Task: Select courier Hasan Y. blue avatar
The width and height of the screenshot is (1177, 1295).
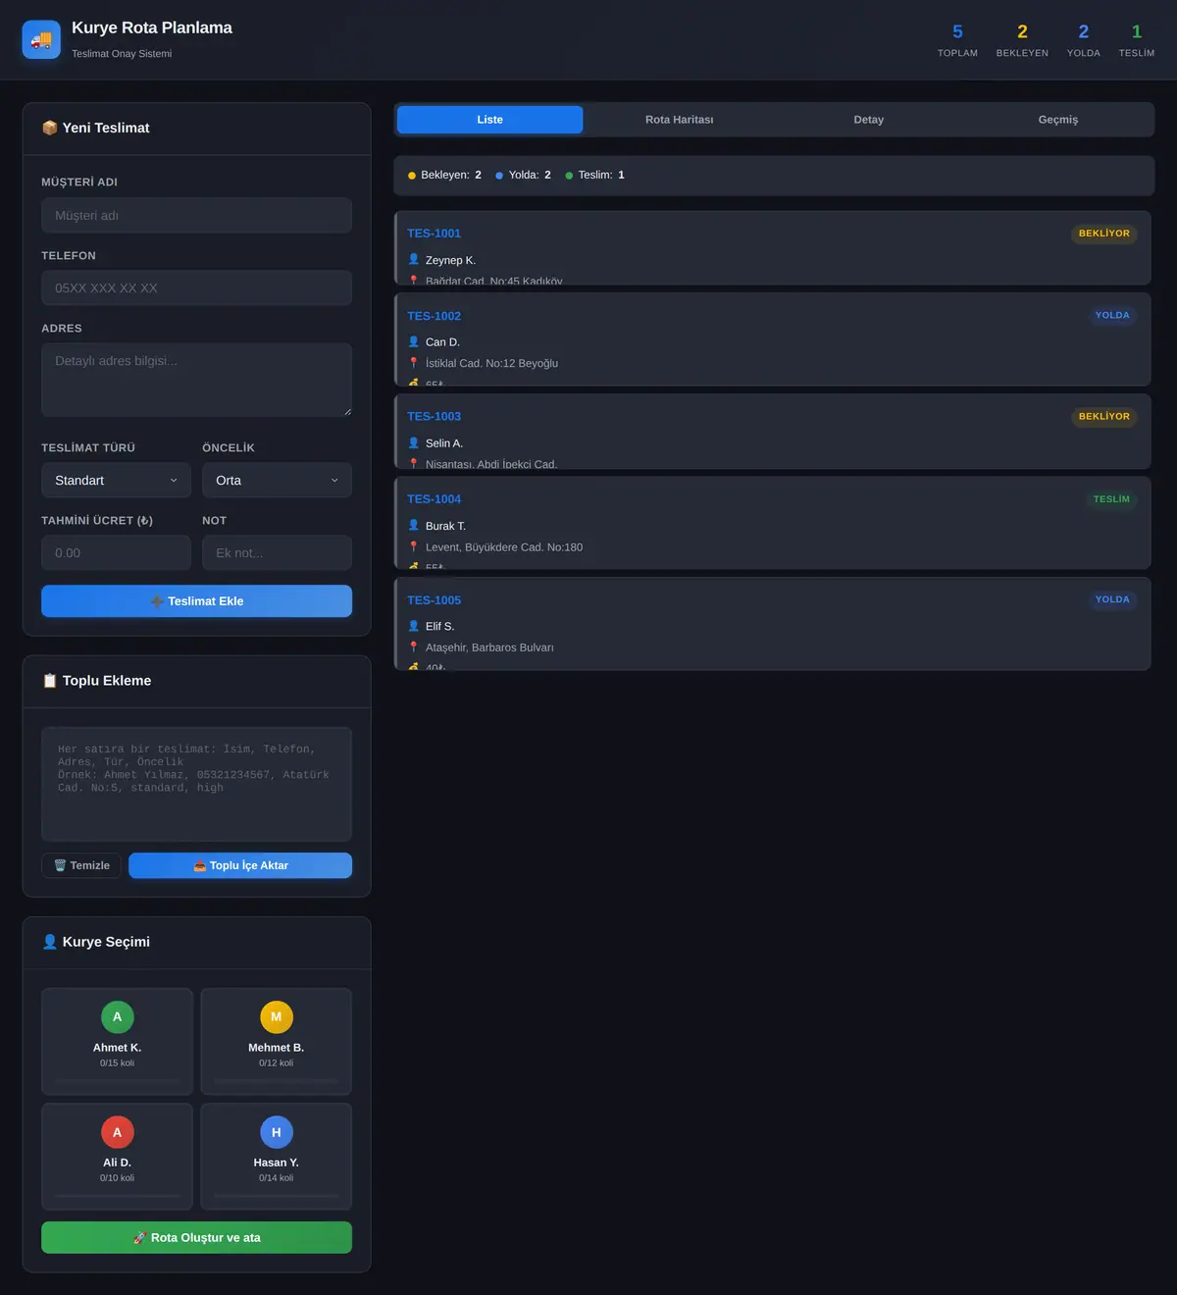Action: (277, 1132)
